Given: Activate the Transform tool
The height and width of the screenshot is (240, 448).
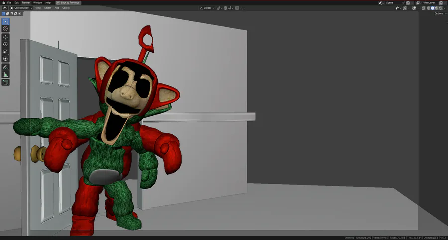Looking at the screenshot, I should [5, 59].
